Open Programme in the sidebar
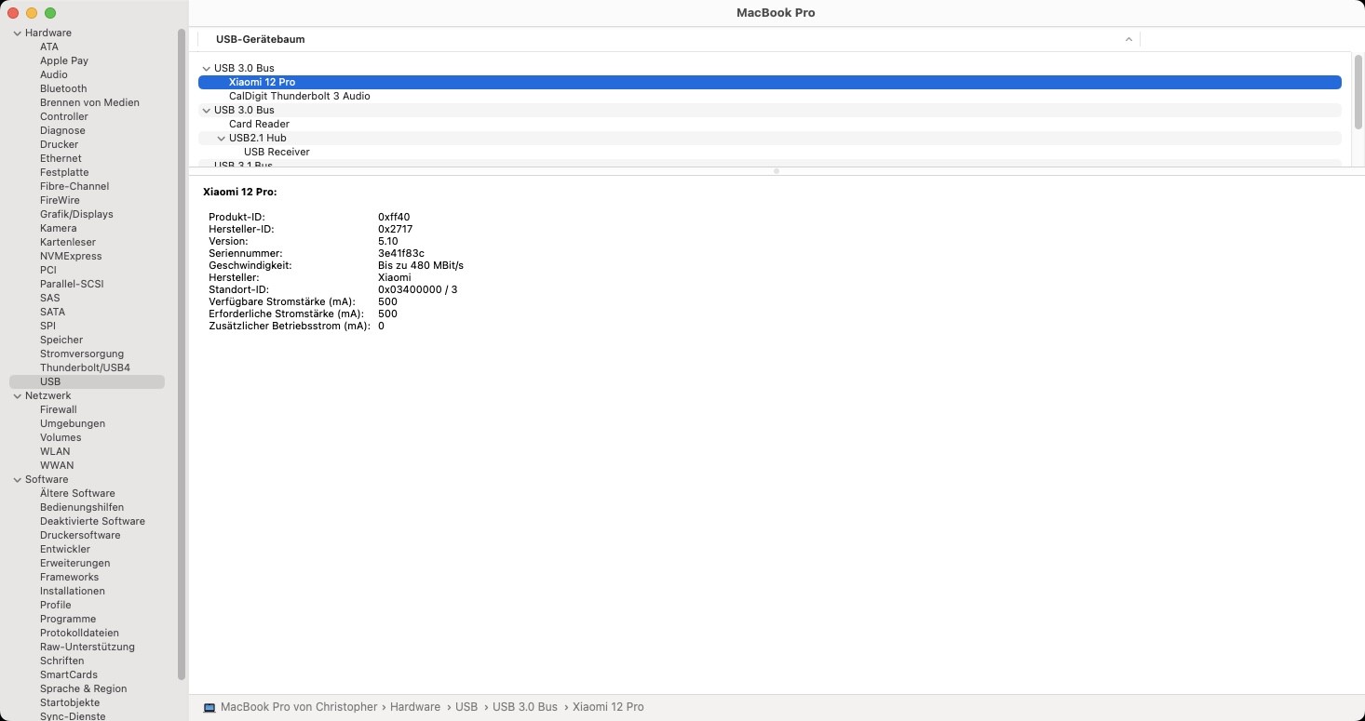The image size is (1365, 721). coord(68,619)
